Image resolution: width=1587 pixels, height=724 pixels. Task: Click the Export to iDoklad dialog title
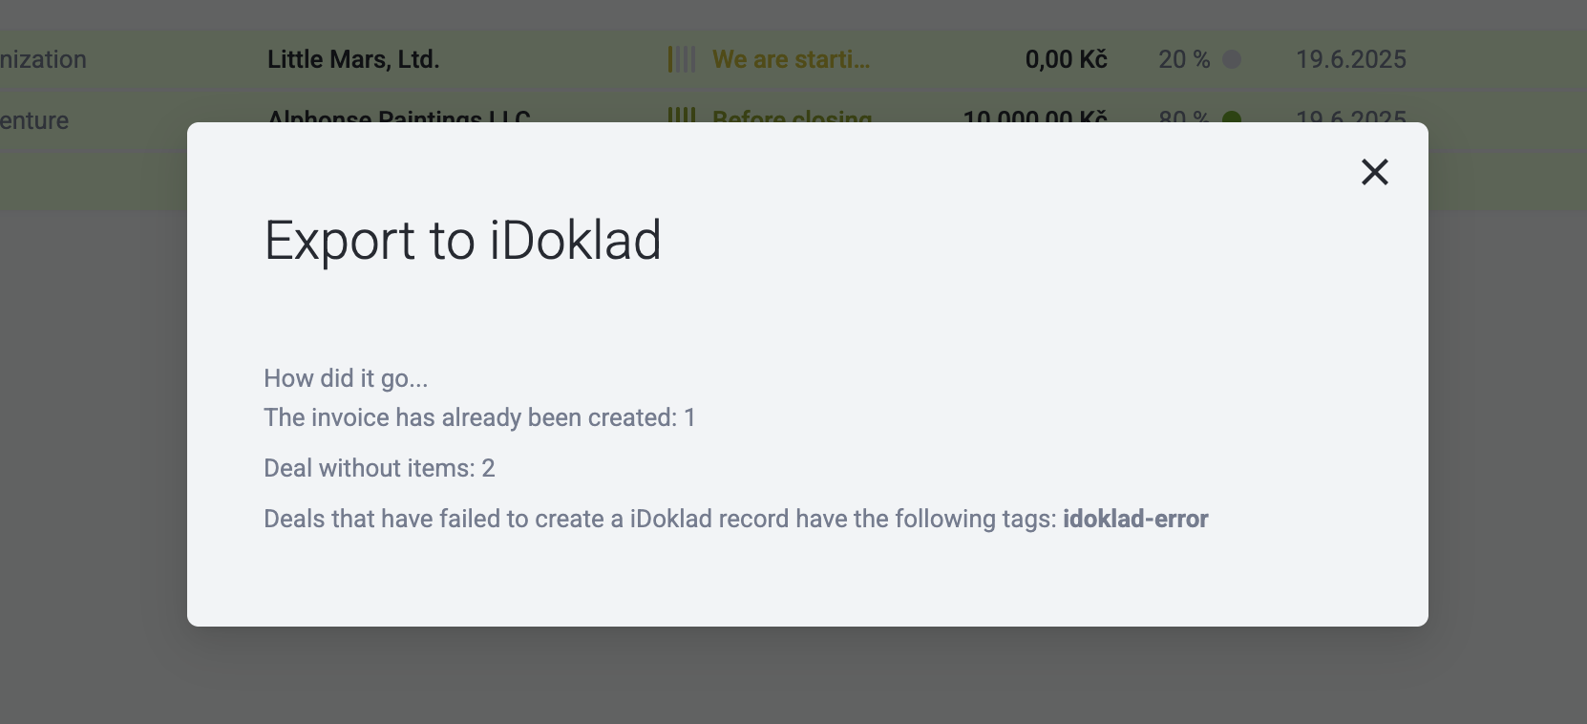pos(462,241)
